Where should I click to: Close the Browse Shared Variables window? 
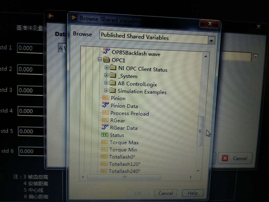point(210,23)
